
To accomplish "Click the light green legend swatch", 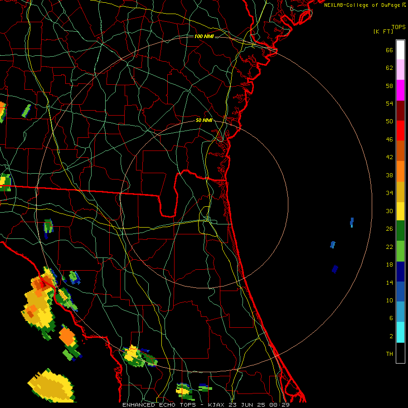I will 400,251.
